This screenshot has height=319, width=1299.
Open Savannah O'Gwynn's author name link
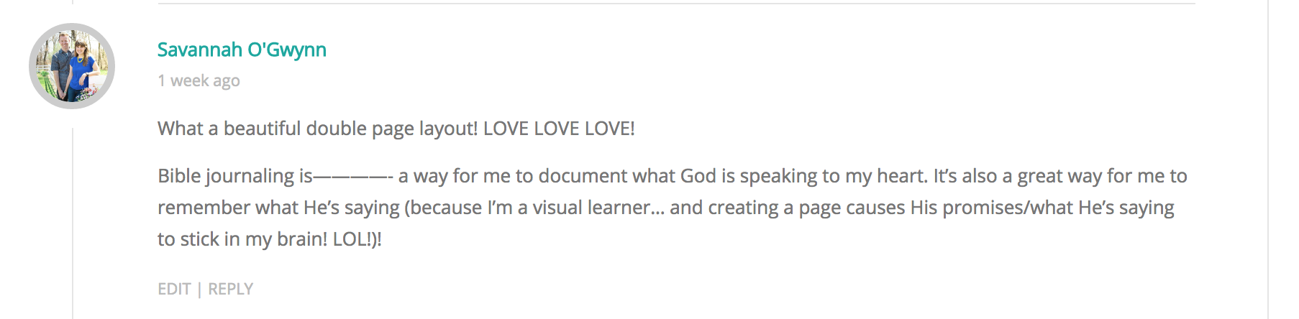click(x=242, y=50)
